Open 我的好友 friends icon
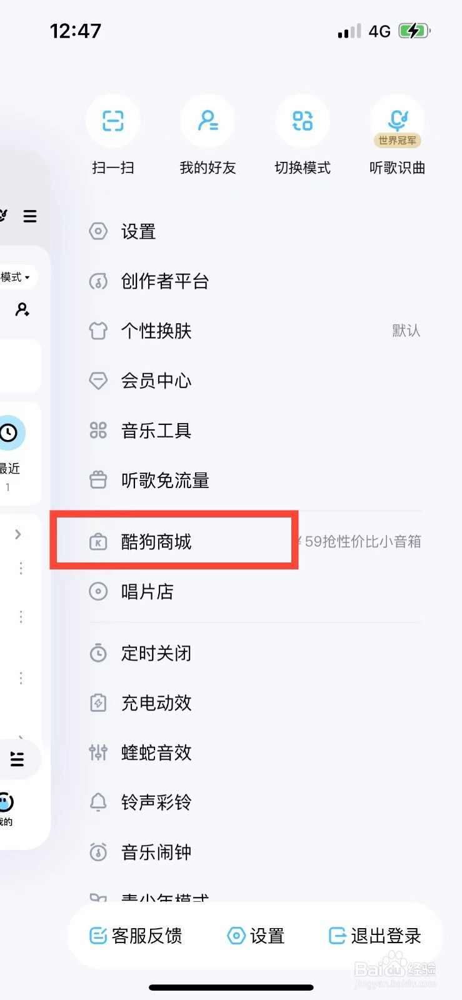Image resolution: width=462 pixels, height=1000 pixels. pos(208,121)
